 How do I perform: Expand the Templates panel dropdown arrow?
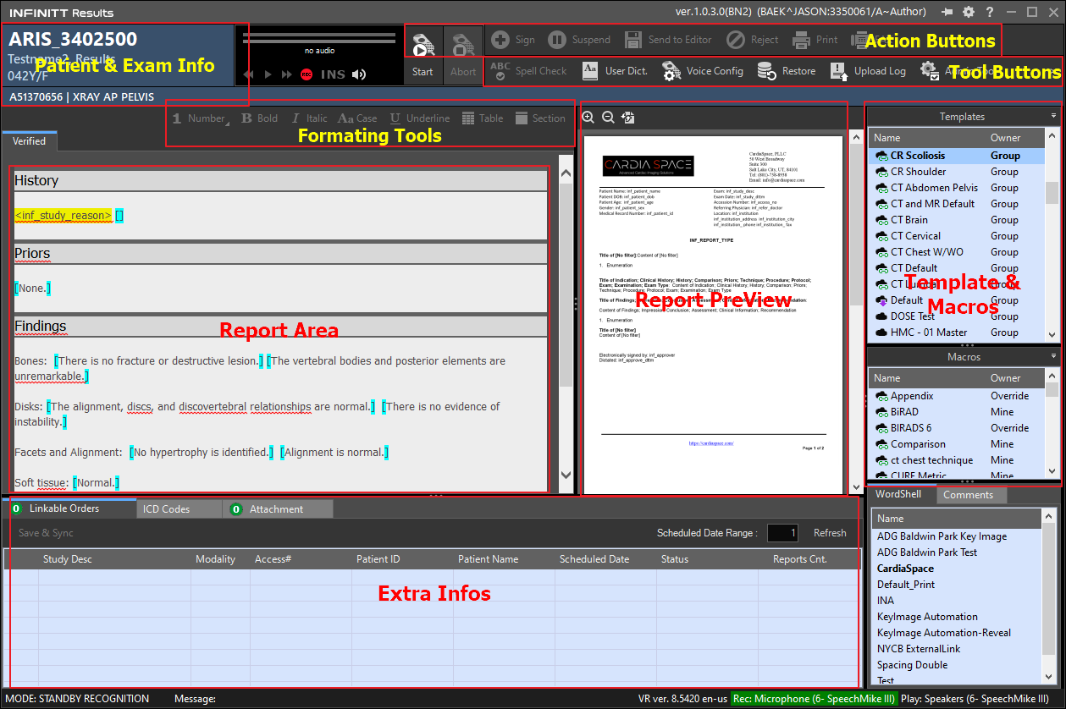click(x=1054, y=116)
